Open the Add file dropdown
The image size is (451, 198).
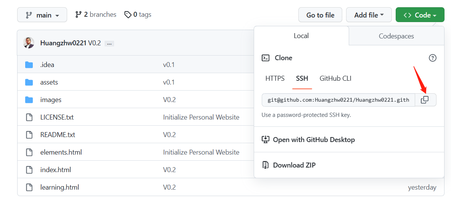pos(369,15)
